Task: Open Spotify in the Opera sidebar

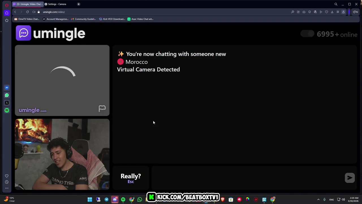Action: click(x=7, y=110)
